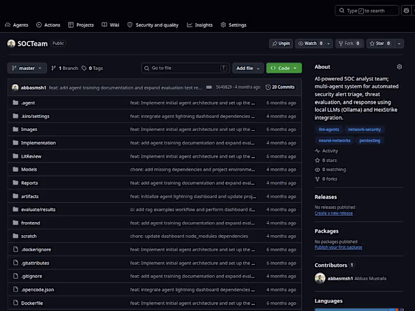Open the green Code dropdown
The image size is (415, 311).
coord(284,68)
